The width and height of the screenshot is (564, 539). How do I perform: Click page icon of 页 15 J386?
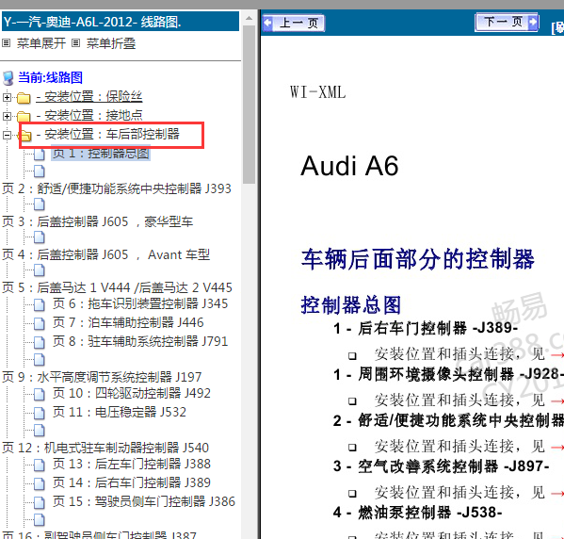tap(40, 502)
